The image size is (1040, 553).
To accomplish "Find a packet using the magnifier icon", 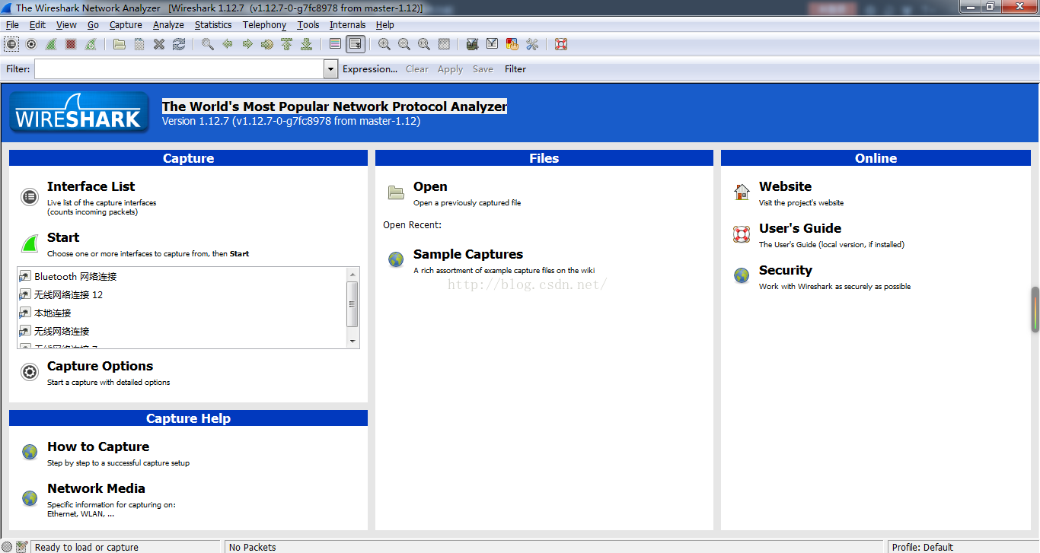I will 208,44.
